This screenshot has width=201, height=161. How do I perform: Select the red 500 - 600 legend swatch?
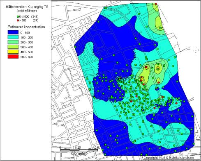[x=13, y=57]
